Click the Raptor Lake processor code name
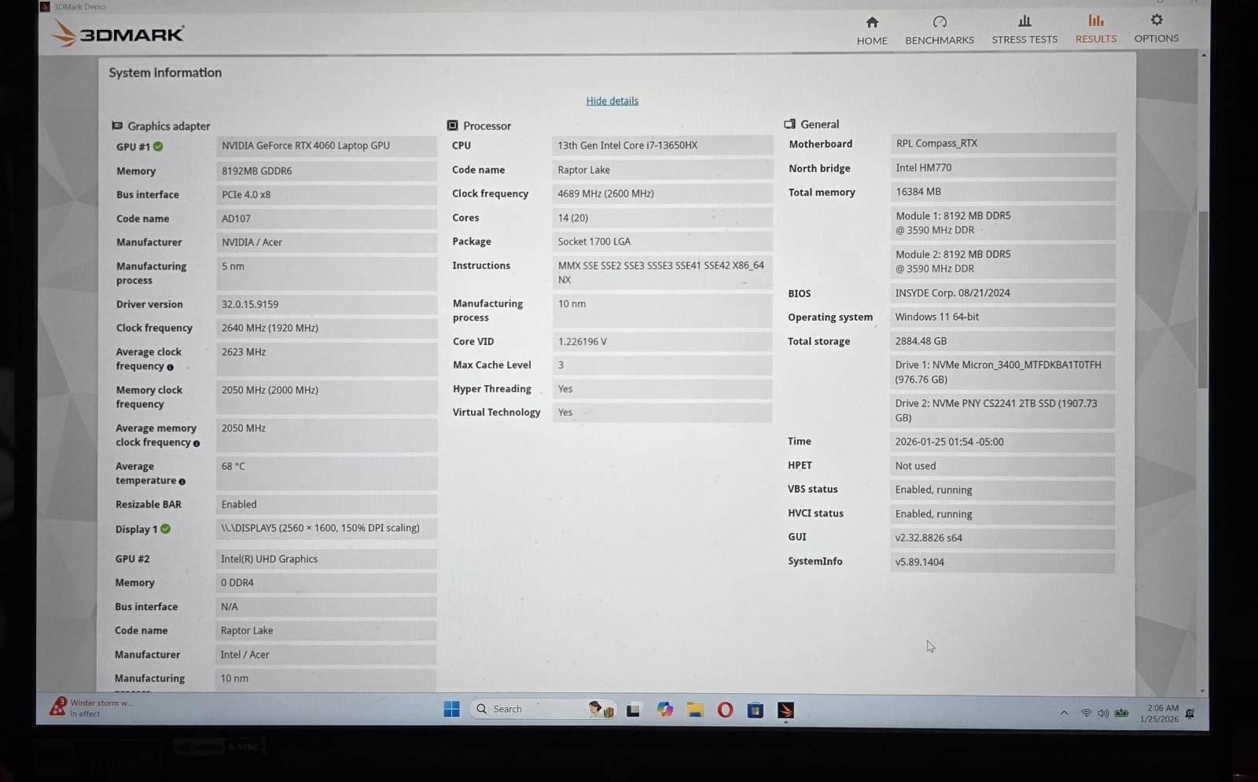 [662, 170]
